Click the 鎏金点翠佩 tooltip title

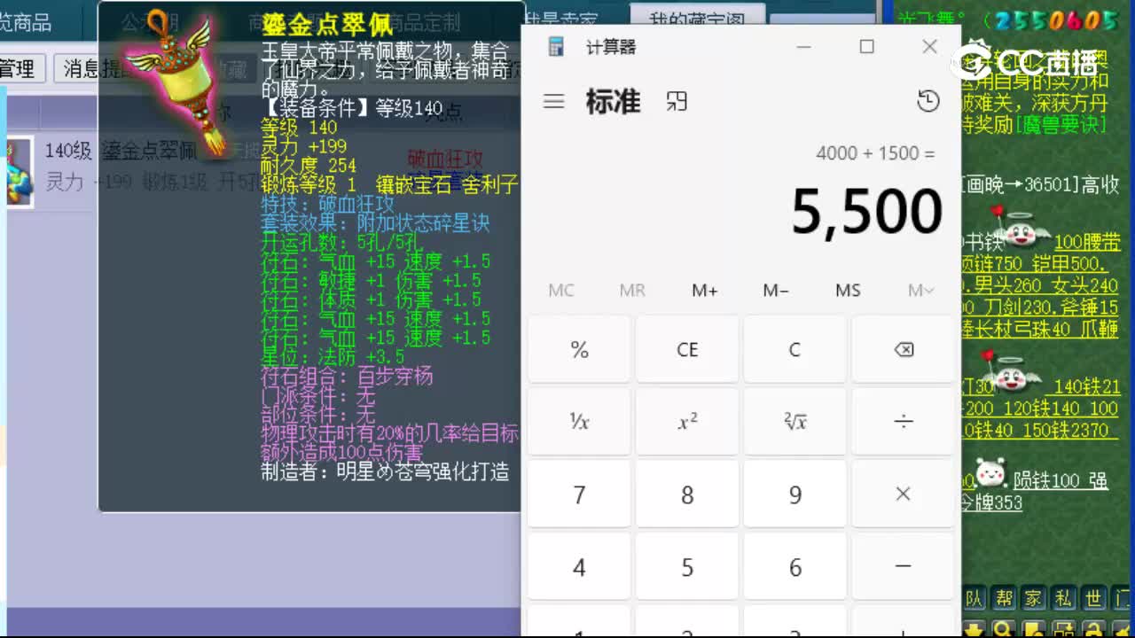327,25
